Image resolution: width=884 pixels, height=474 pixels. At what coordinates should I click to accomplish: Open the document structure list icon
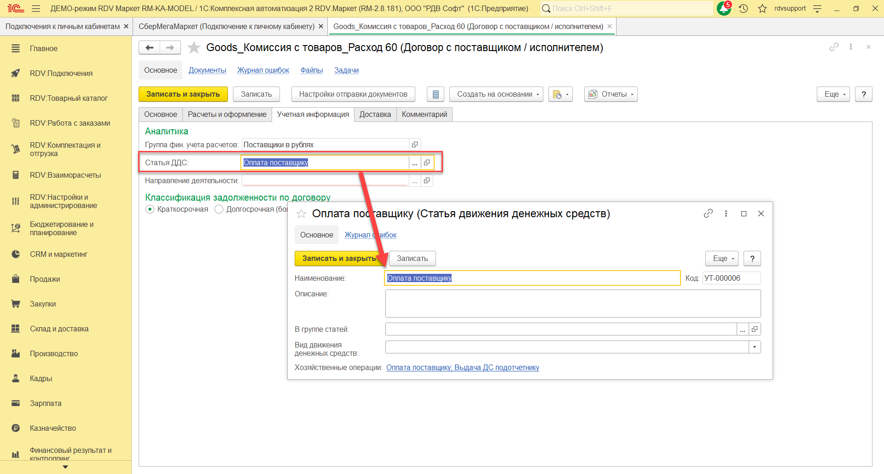coord(435,94)
